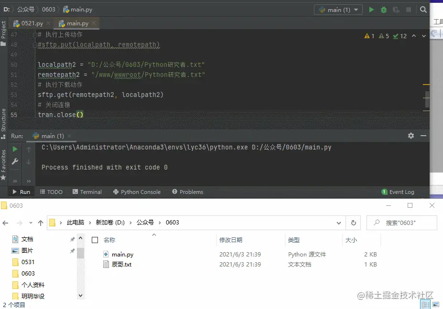Go forward in File Explorer
The image size is (443, 309).
[19, 223]
